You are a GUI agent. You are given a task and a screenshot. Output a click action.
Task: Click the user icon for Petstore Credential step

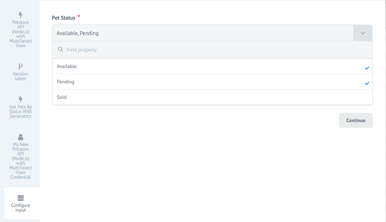(21, 137)
